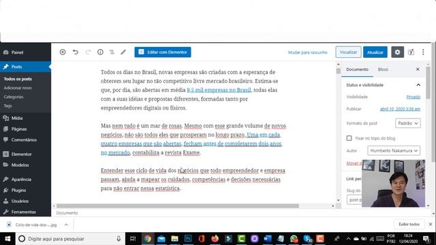The width and height of the screenshot is (436, 245).
Task: Redo the edit in the editor toolbar
Action: point(88,52)
